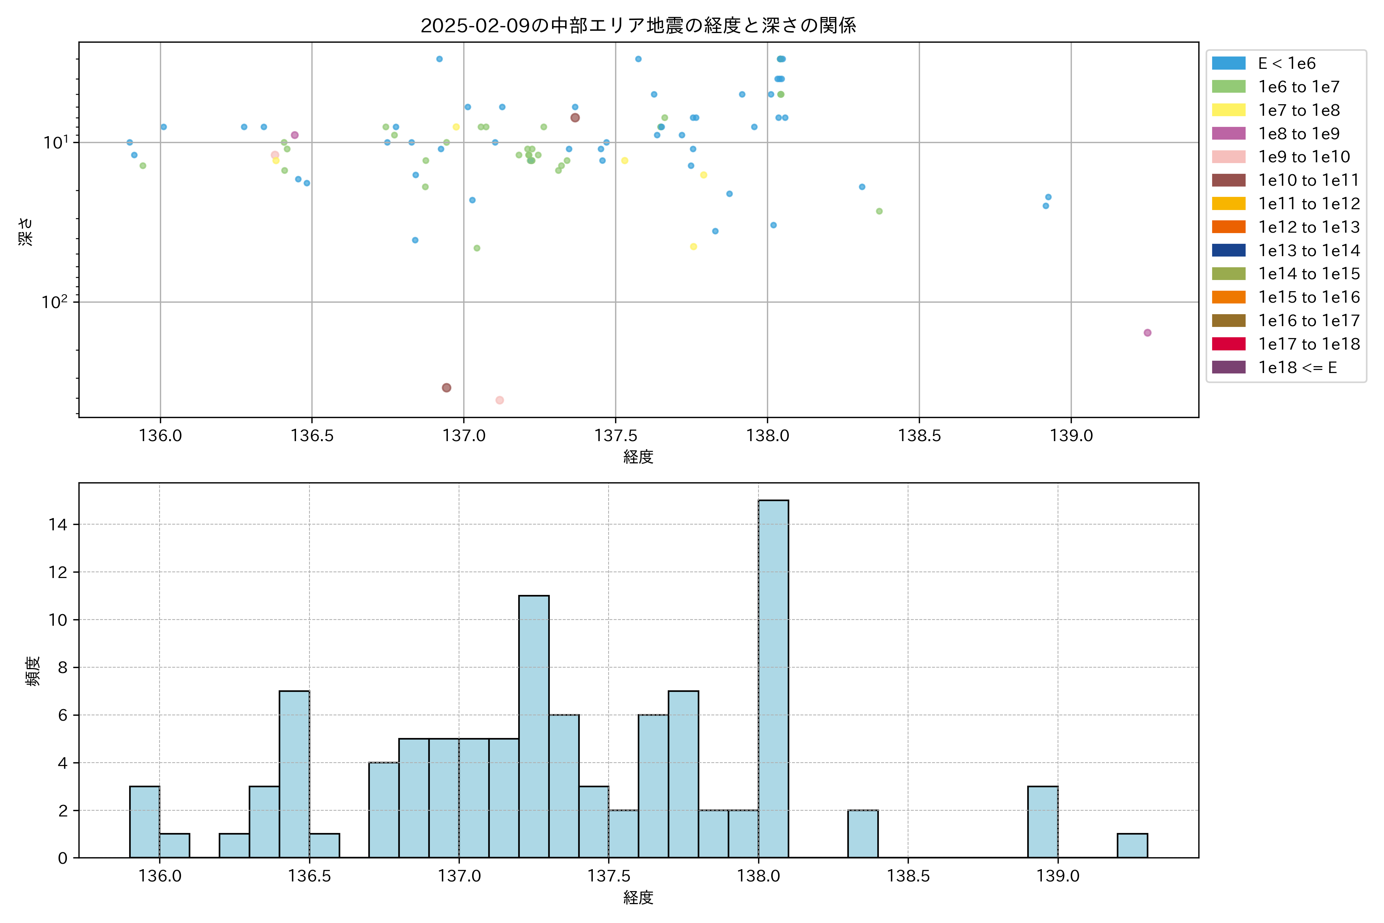Click the 経度 x-axis label under scatter plot
Screen dimensions: 1384x923
(x=638, y=457)
